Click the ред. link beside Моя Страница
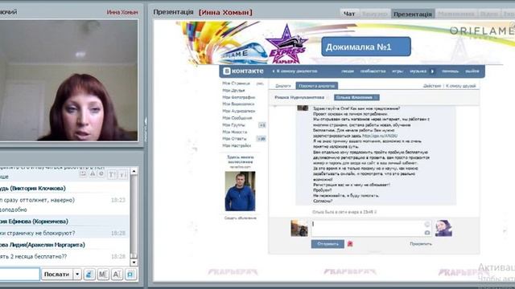The height and width of the screenshot is (289, 515). pyautogui.click(x=260, y=83)
